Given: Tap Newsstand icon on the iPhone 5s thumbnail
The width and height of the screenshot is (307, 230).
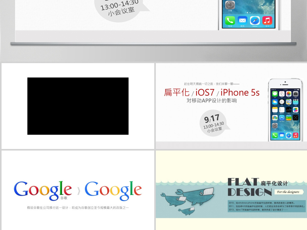Looking at the screenshot, I should pyautogui.click(x=275, y=118).
